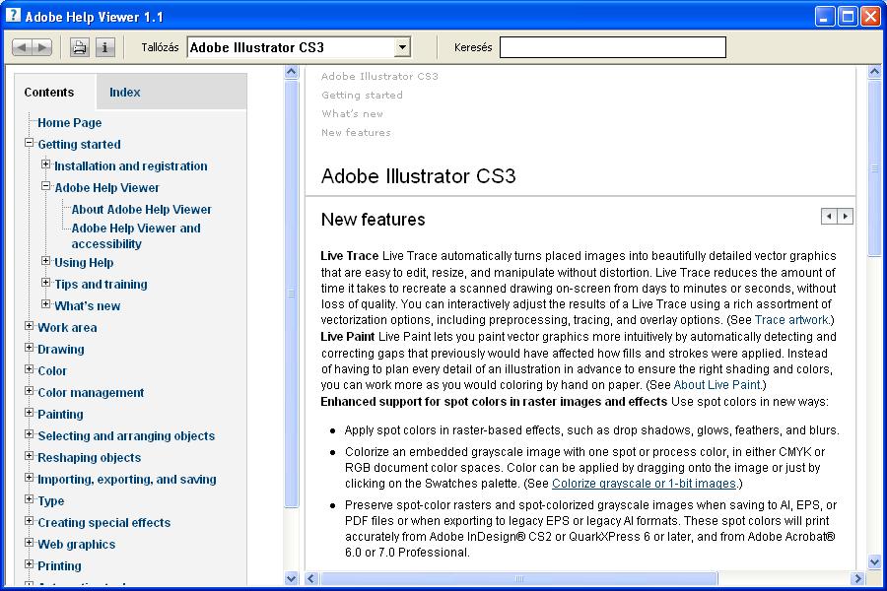Collapse the Getting started node
Viewport: 887px width, 591px height.
(30, 143)
